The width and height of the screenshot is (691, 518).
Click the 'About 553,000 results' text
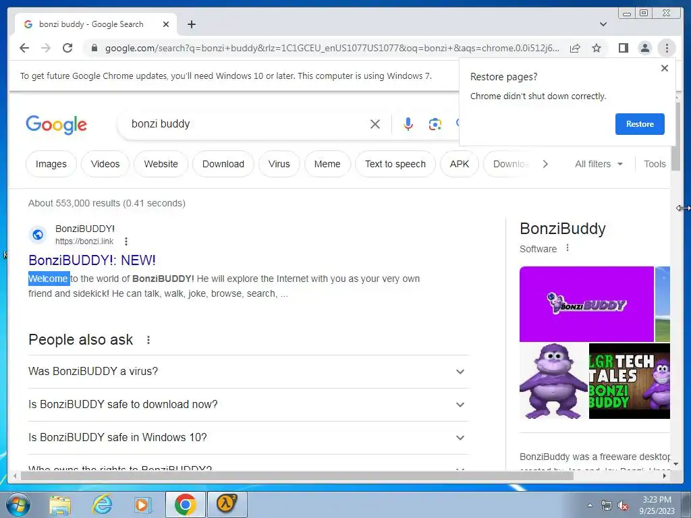(x=107, y=203)
